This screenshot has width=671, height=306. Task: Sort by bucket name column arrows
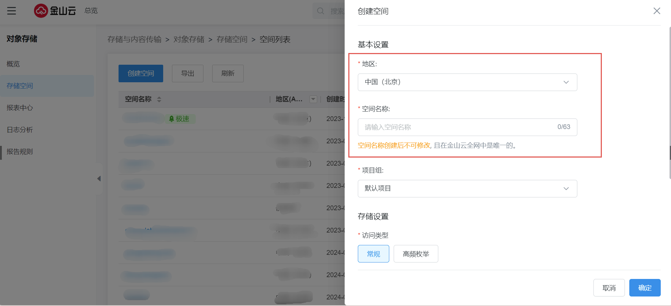click(159, 99)
